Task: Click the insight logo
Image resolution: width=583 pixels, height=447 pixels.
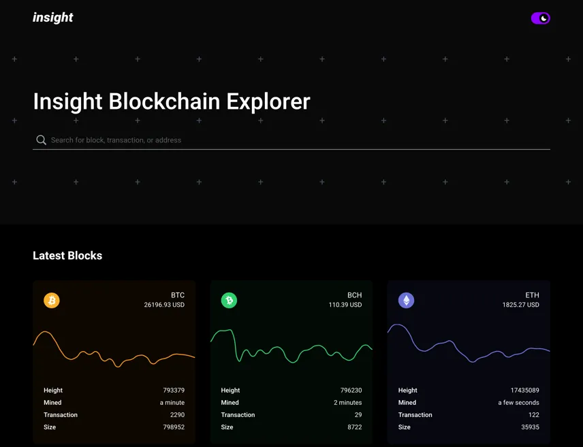Action: (53, 18)
